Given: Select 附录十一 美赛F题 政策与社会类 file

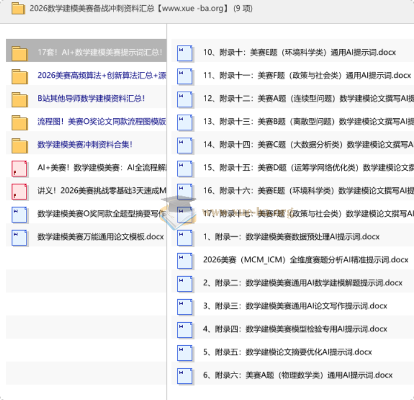Looking at the screenshot, I should point(306,76).
